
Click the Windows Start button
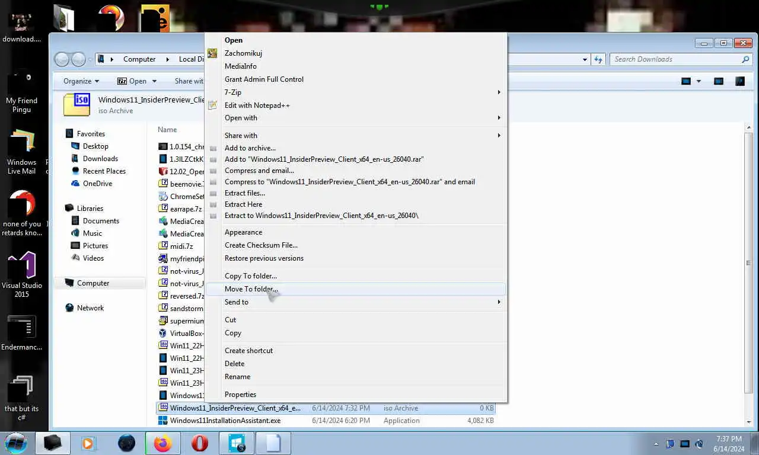(x=16, y=443)
